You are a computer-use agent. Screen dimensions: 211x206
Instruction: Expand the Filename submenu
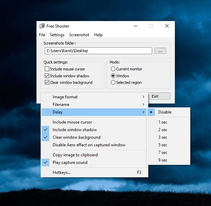94,105
